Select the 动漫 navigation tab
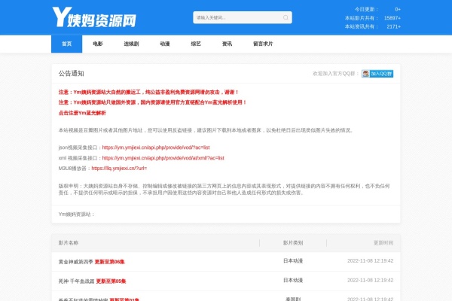Screen dimensions: 452x301 point(165,44)
